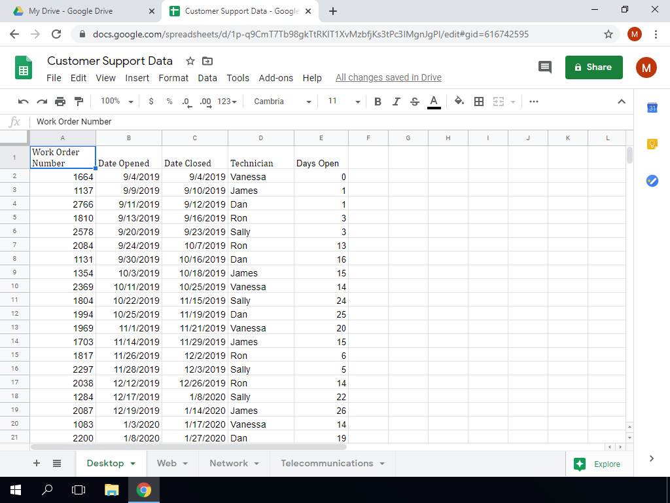Format as currency with dollar icon
670x503 pixels.
pos(151,102)
